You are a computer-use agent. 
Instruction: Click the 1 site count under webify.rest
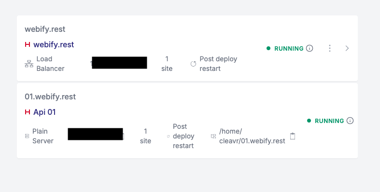tap(167, 64)
